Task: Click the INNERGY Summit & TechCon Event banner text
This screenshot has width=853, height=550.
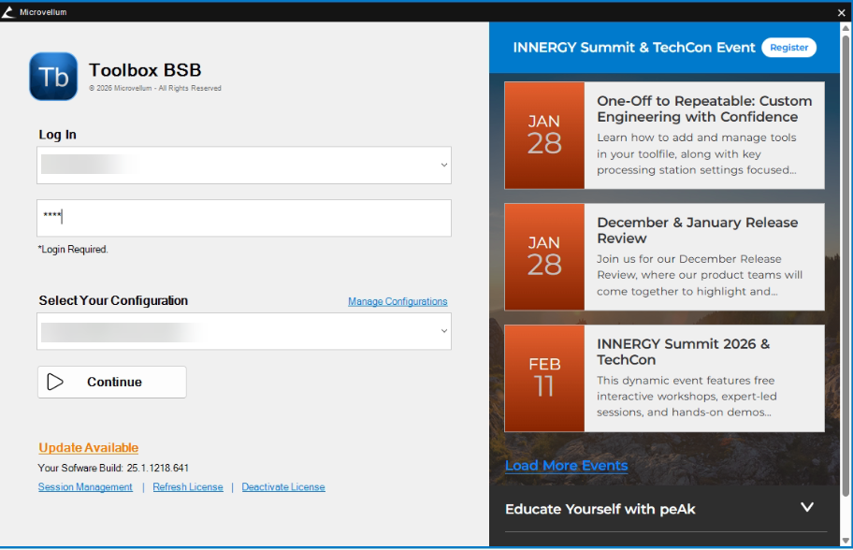Action: [x=634, y=48]
